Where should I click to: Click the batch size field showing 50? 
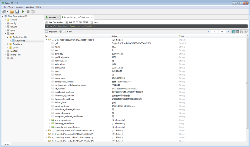[x=222, y=32]
